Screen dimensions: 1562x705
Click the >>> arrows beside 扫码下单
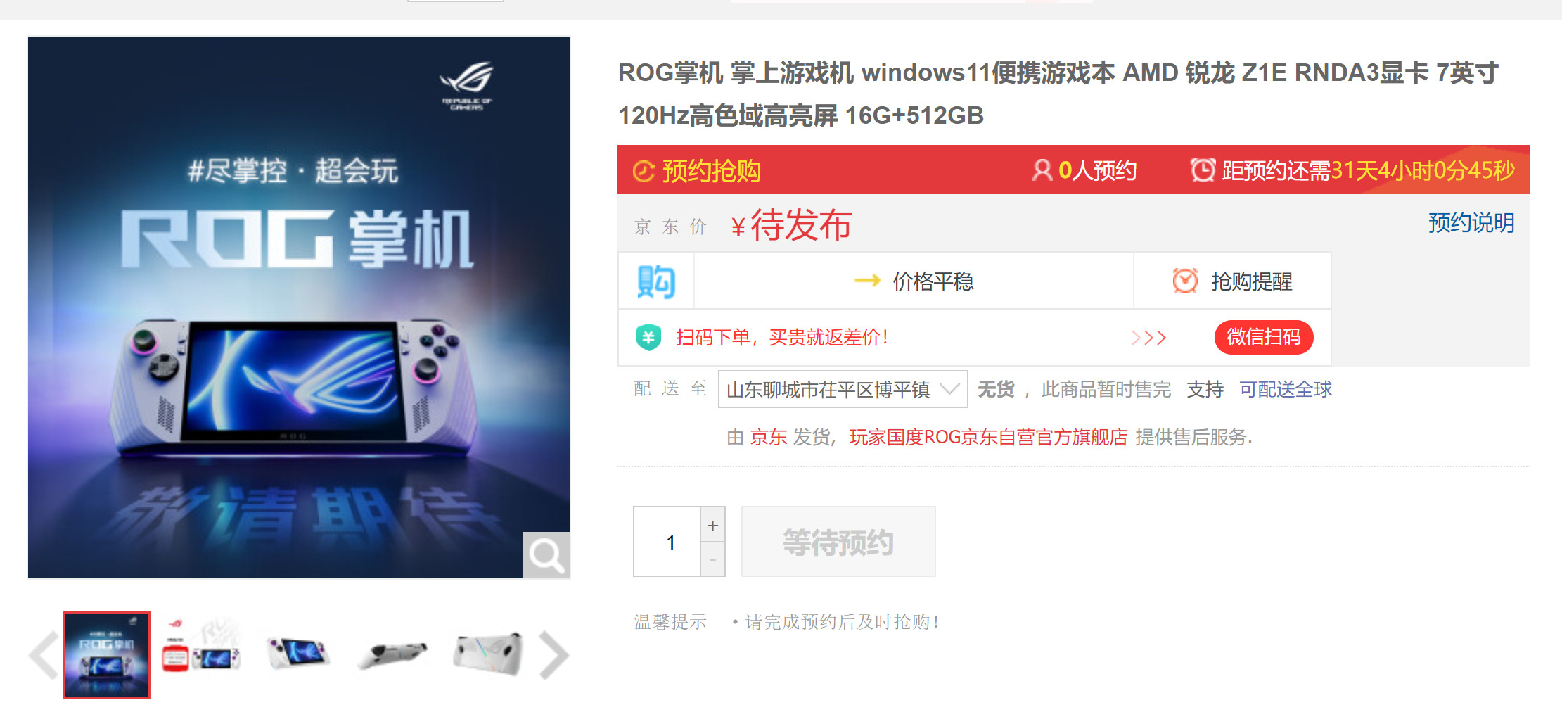[x=1148, y=338]
